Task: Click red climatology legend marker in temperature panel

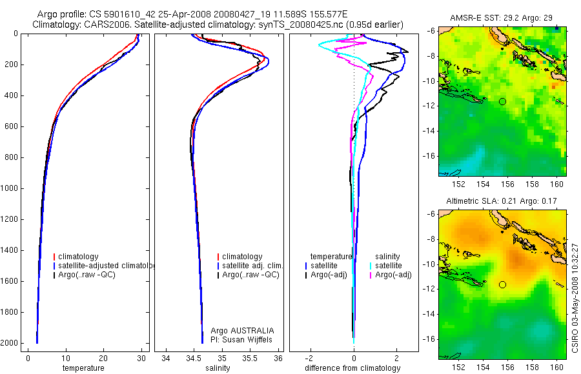Action: click(x=54, y=257)
